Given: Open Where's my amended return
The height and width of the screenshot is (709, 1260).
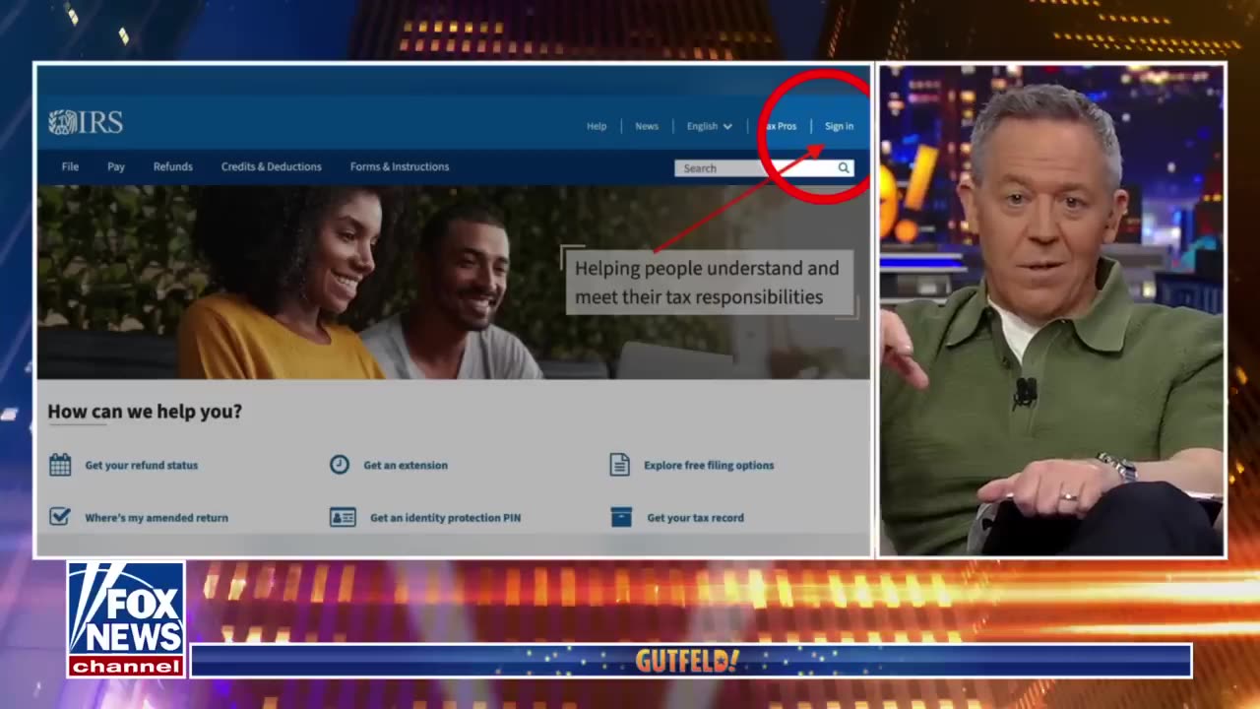Looking at the screenshot, I should 157,517.
